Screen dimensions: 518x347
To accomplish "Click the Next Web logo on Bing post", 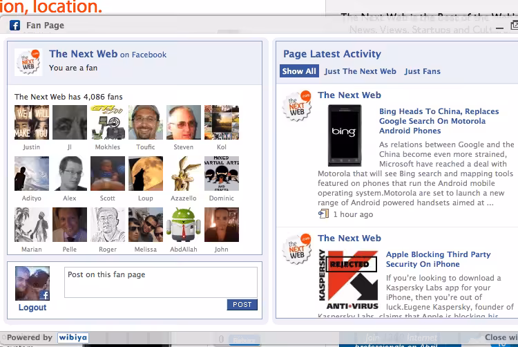I will point(297,106).
